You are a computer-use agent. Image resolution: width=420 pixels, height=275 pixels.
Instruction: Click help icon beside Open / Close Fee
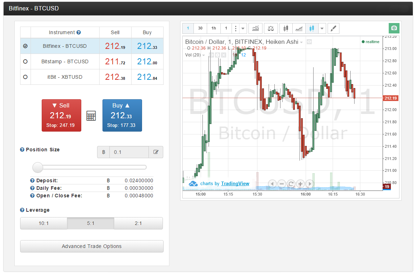pyautogui.click(x=32, y=196)
